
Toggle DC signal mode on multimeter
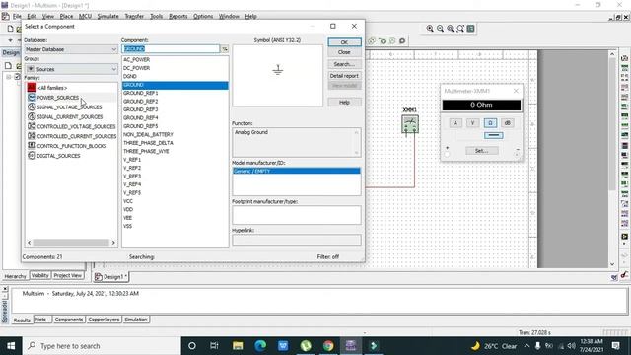(493, 136)
